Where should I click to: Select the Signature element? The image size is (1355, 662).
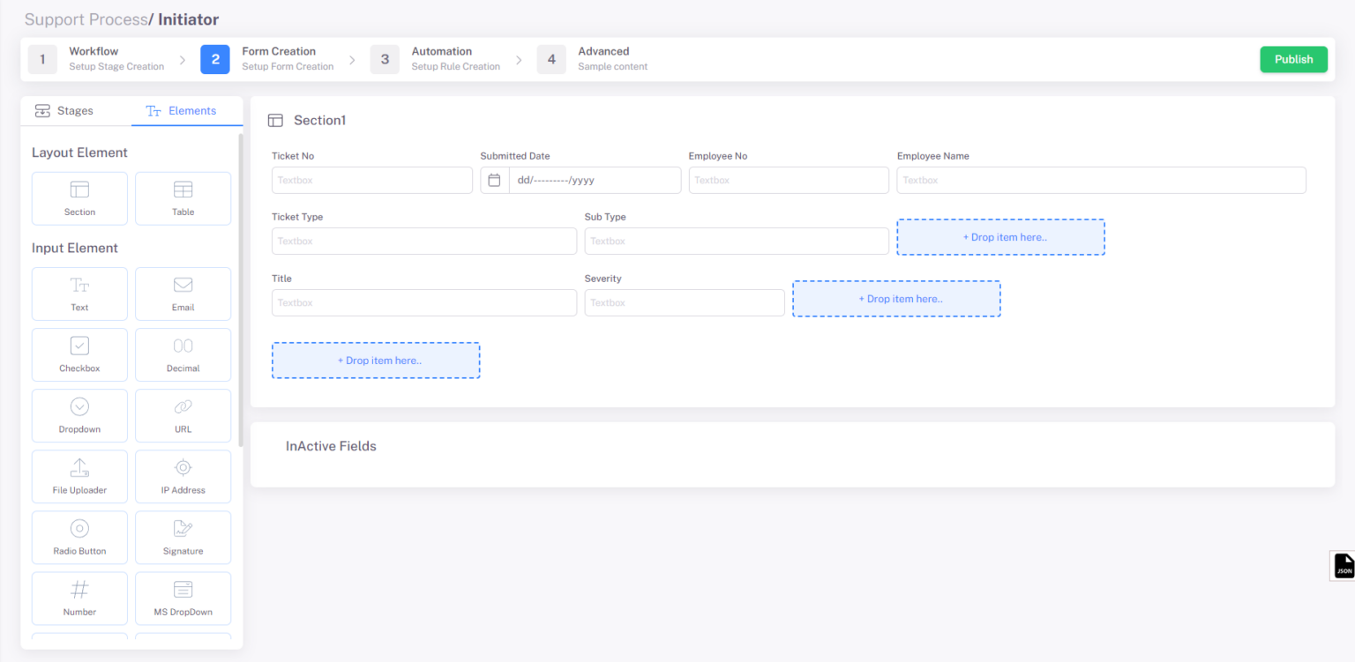pos(183,537)
